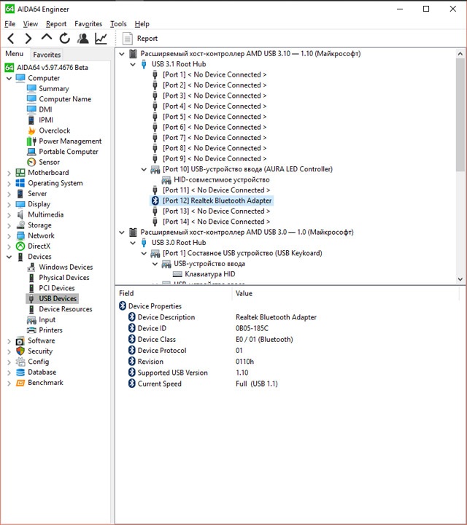The image size is (467, 525).
Task: Open the Printers item icon
Action: coord(31,330)
